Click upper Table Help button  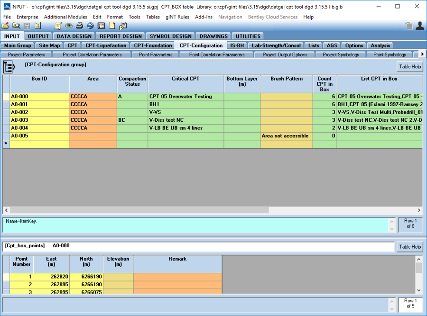409,67
